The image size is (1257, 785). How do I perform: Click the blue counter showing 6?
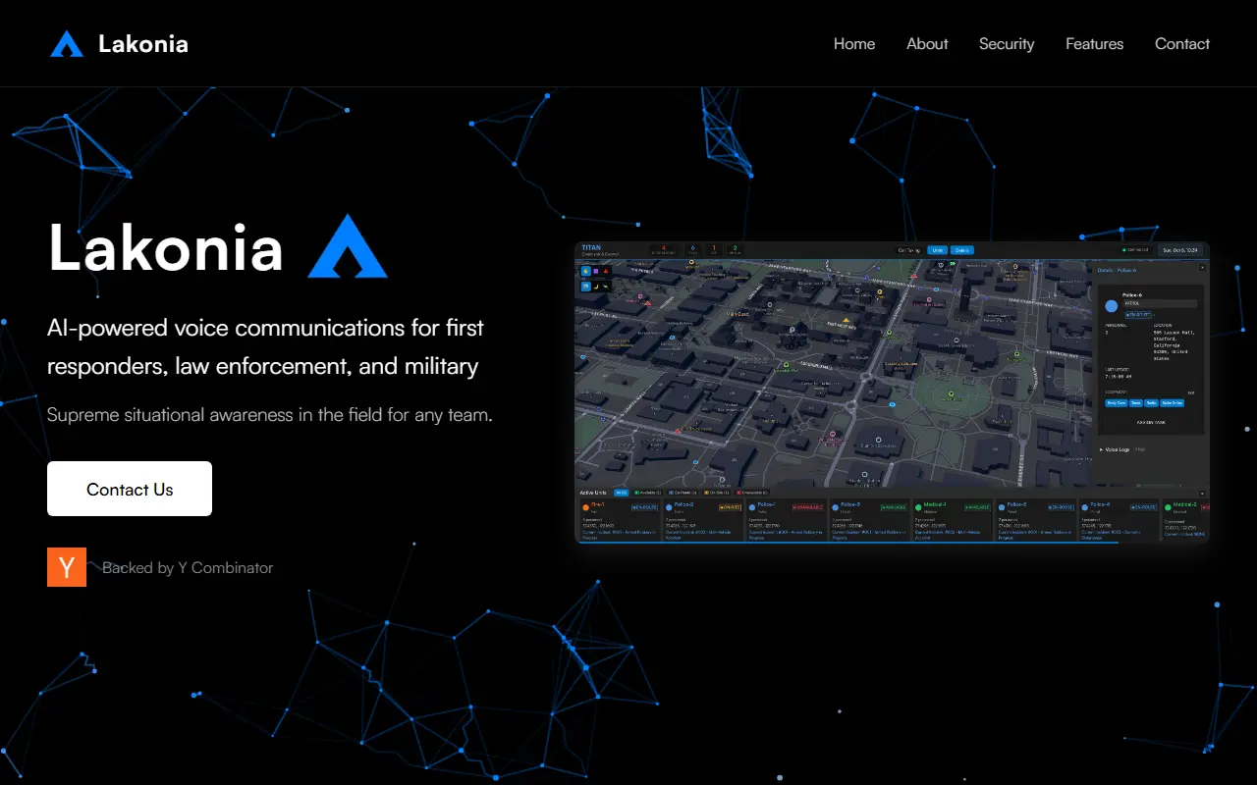(692, 250)
